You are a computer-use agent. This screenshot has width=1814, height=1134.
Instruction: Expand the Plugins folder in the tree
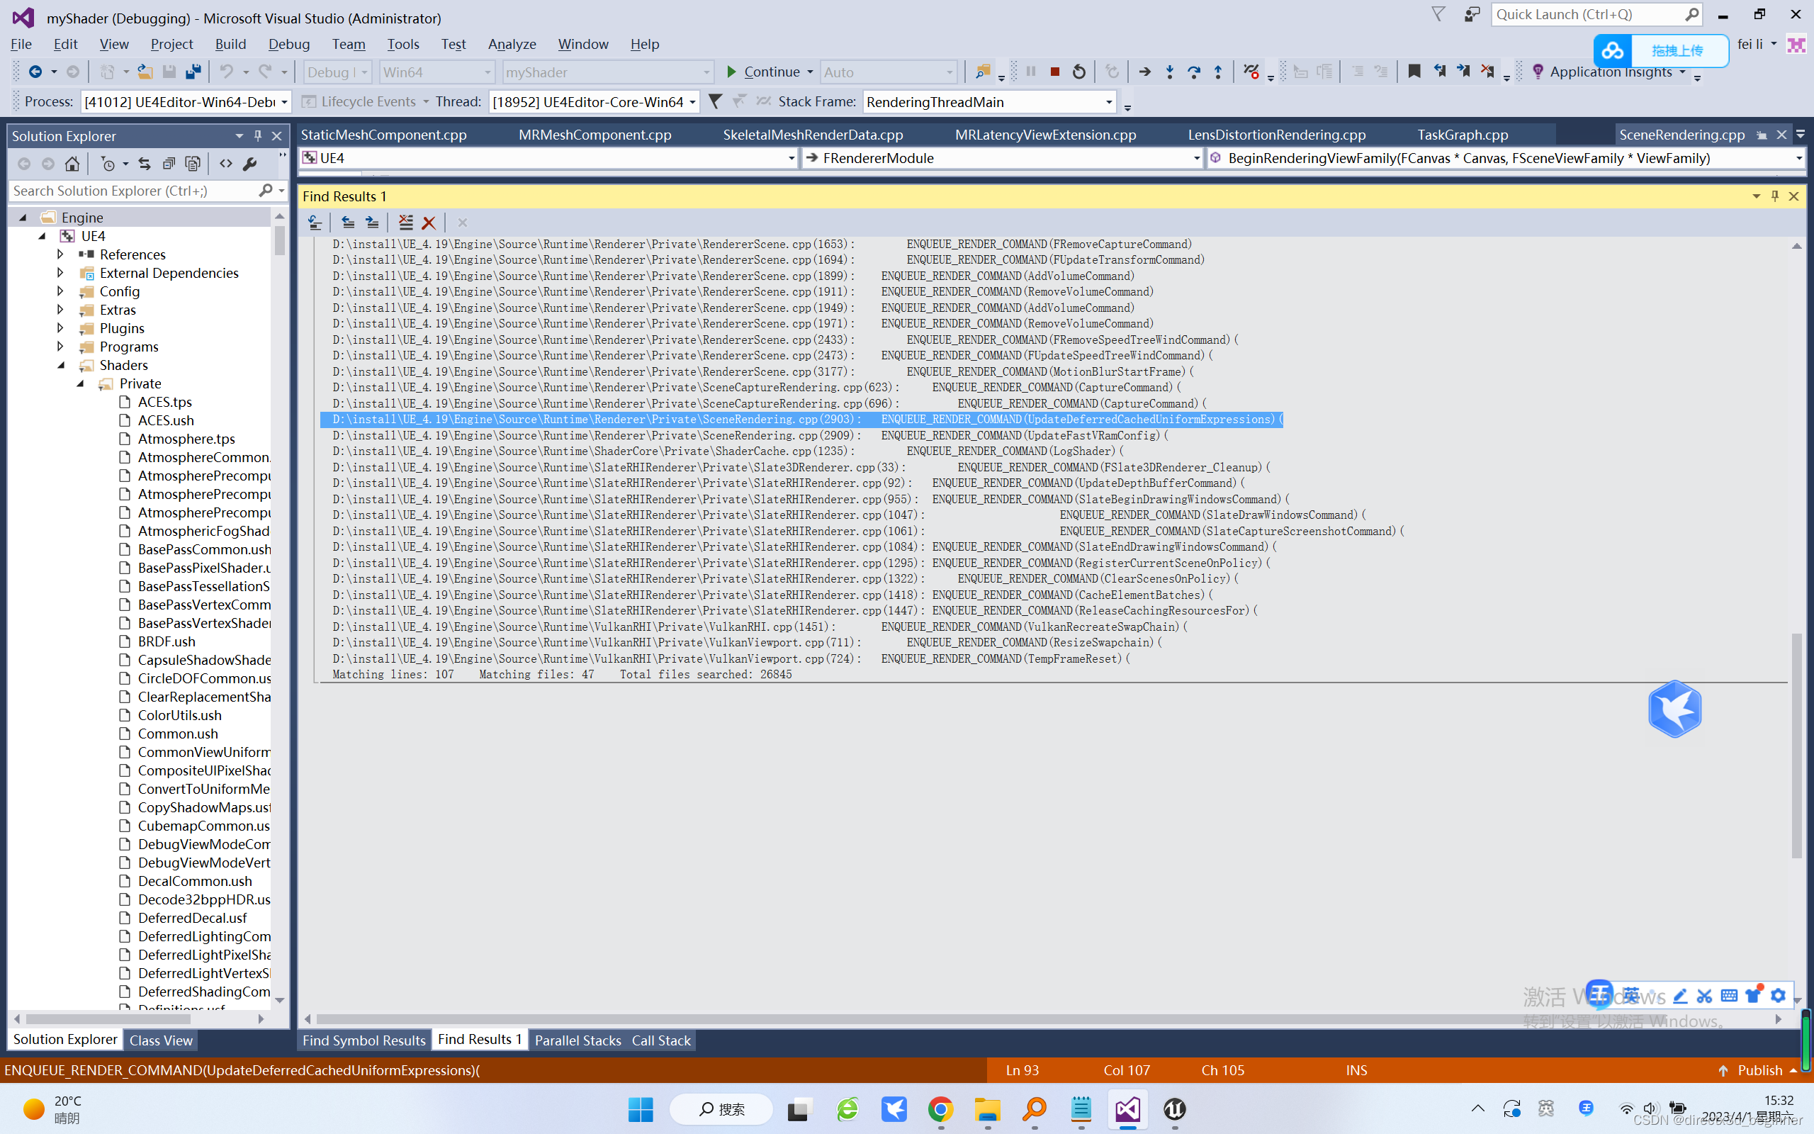pyautogui.click(x=61, y=327)
